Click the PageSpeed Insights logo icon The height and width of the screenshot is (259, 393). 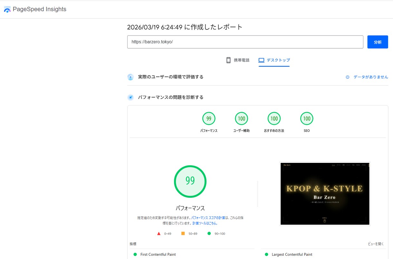[x=7, y=9]
